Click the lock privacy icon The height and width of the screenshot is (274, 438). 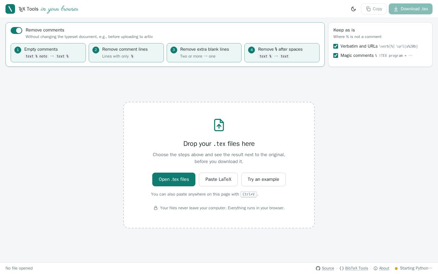click(156, 208)
